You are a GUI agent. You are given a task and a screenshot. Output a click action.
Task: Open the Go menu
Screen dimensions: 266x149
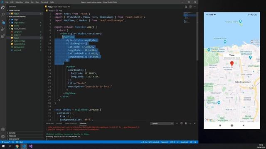[32, 2]
